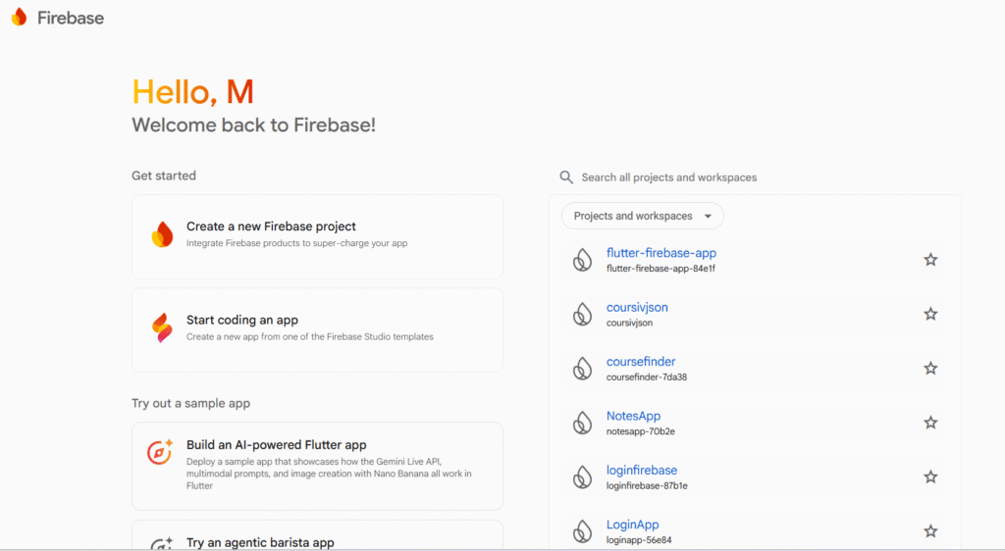Open the LoginApp project
This screenshot has height=551, width=1005.
[x=633, y=525]
